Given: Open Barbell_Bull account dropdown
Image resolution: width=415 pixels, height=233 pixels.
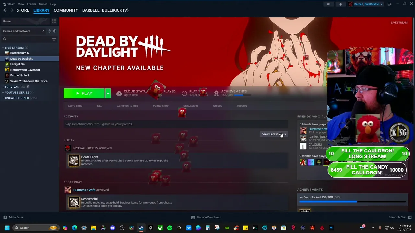Looking at the screenshot, I should (365, 4).
